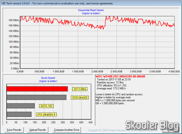Open Compare Another Drive

tap(67, 130)
